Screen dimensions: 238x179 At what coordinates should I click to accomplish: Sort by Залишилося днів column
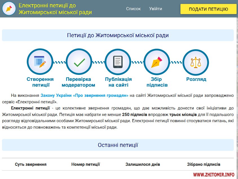point(143,164)
